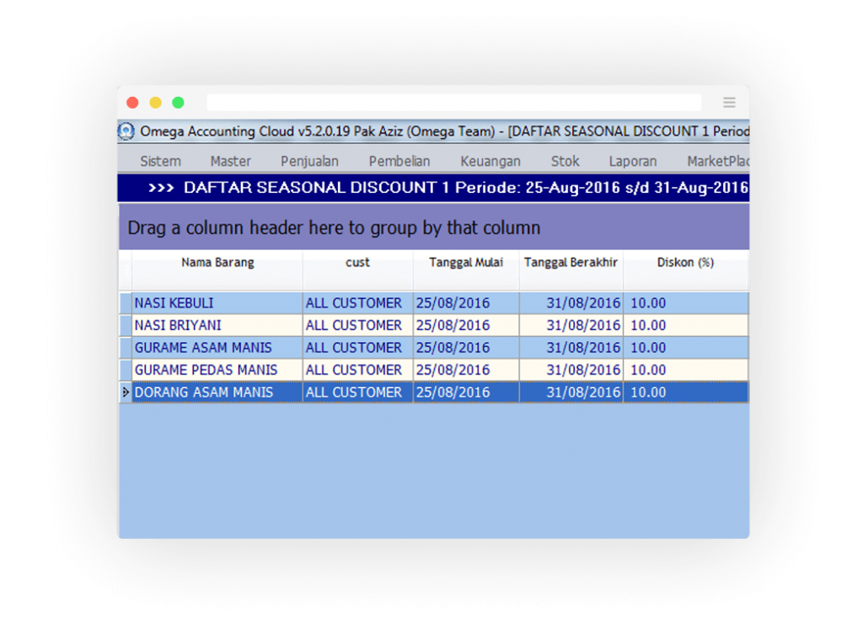Open the Laporan menu
Image resolution: width=863 pixels, height=629 pixels.
coord(633,161)
